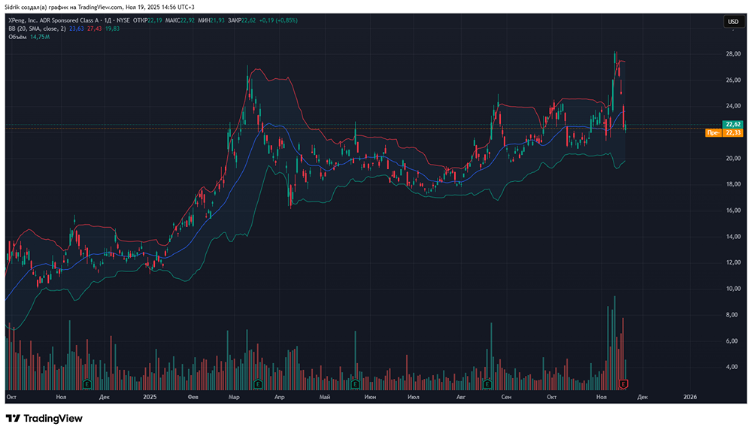Select the BB (20, SMA, close, 2) indicator label
Screen dimensions: 752x433
(36, 28)
